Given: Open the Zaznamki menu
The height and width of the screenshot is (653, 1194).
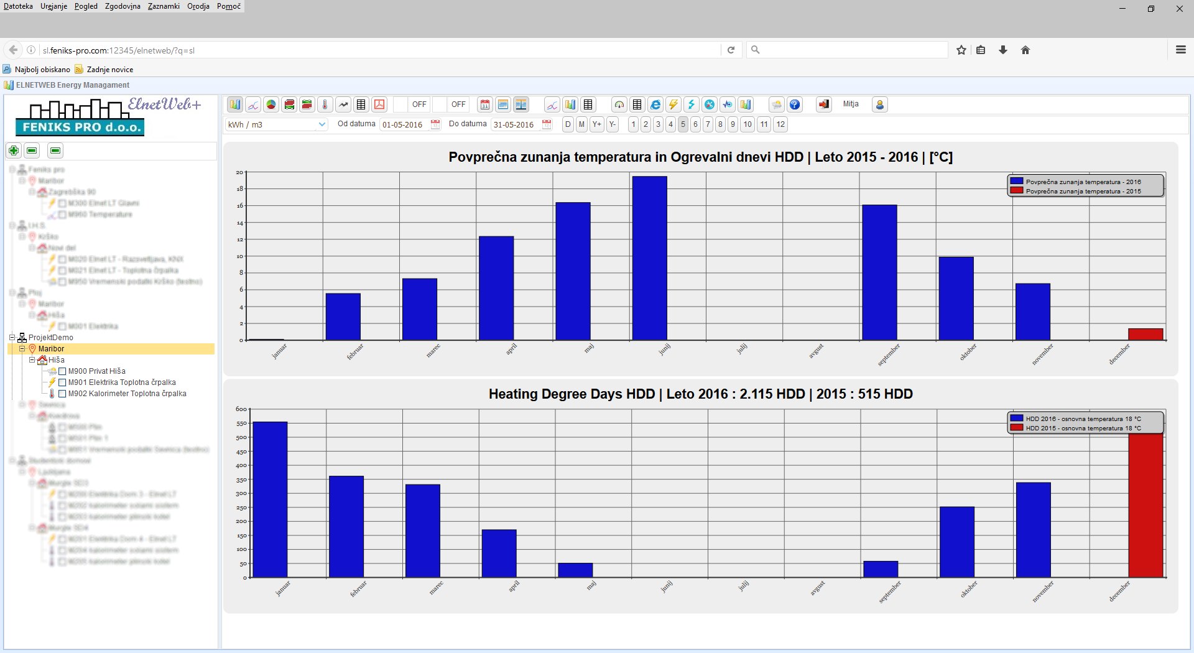Looking at the screenshot, I should 164,6.
